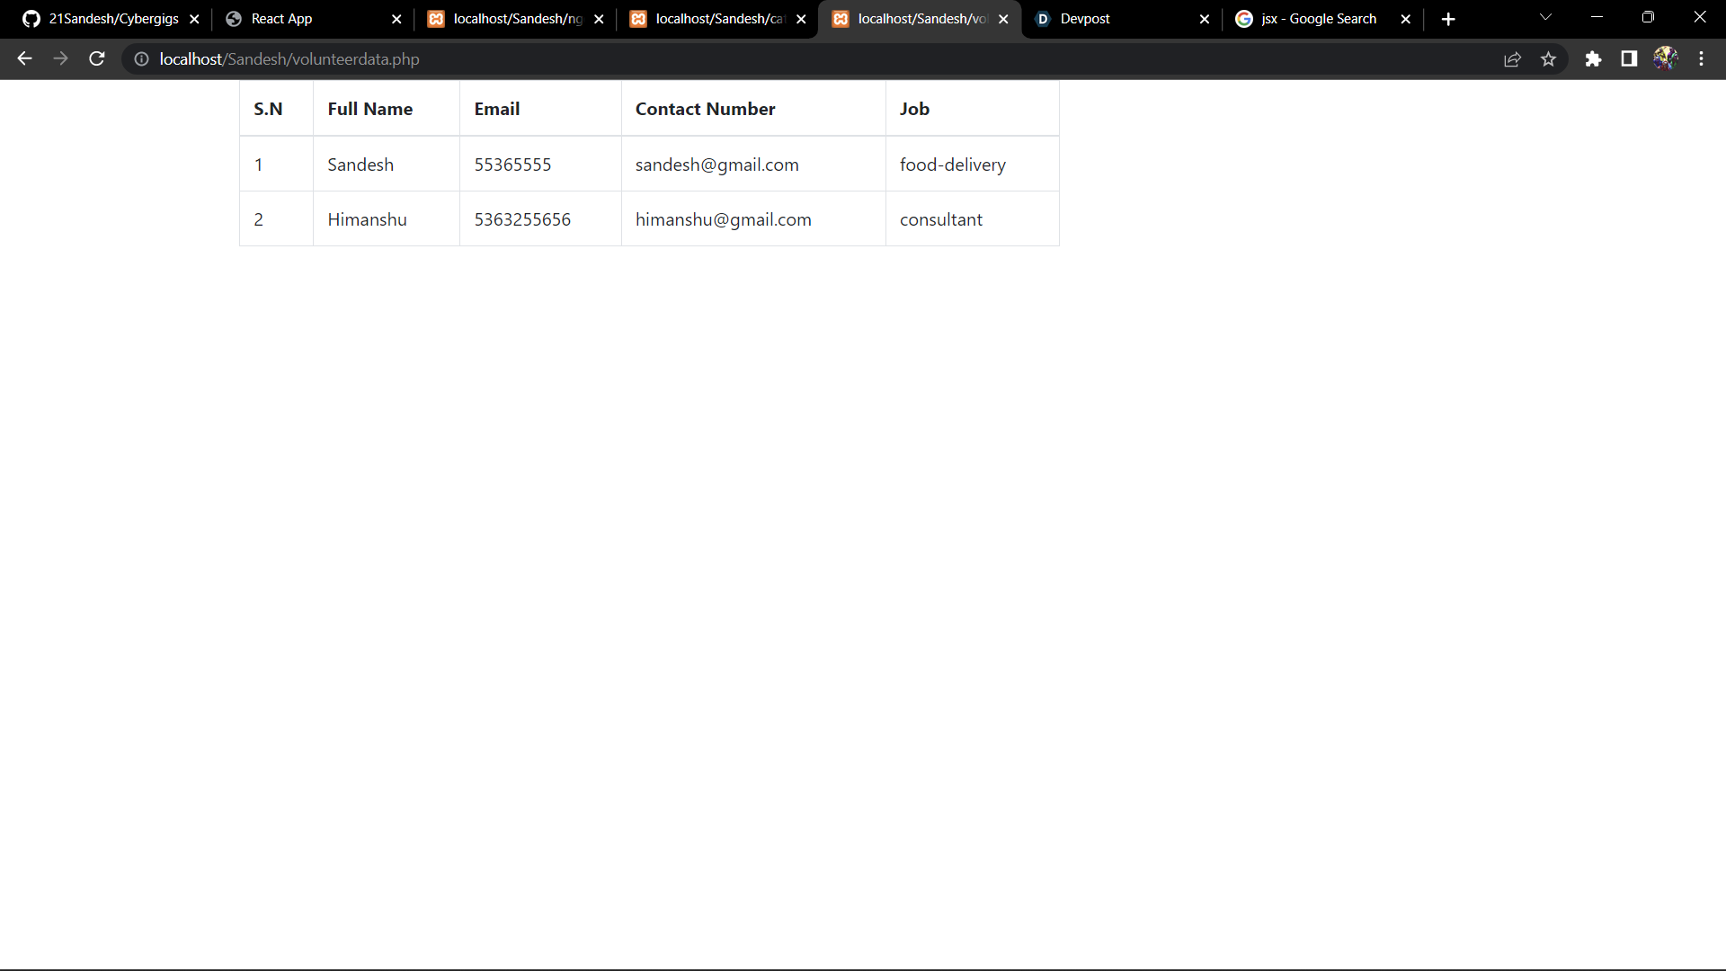
Task: Close the React App tab
Action: click(x=396, y=19)
